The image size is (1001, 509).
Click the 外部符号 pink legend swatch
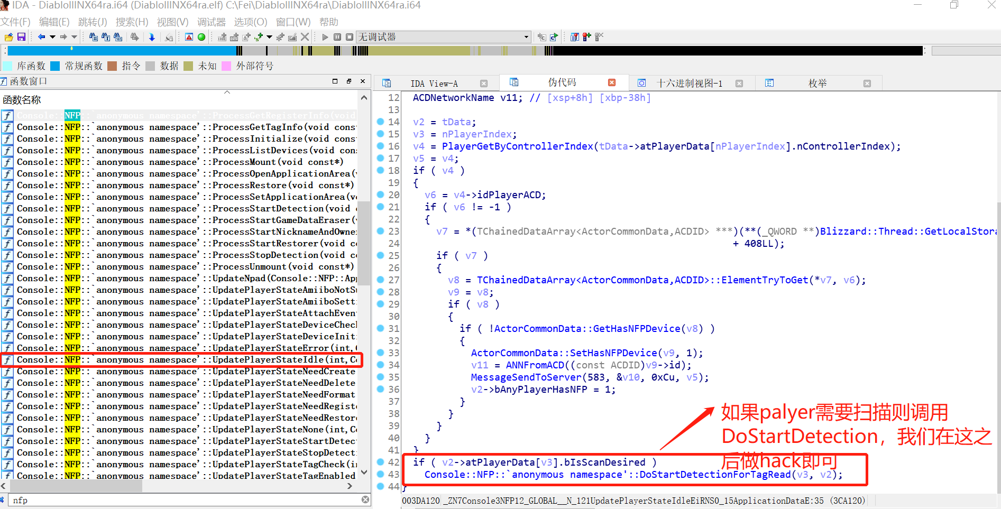[226, 66]
